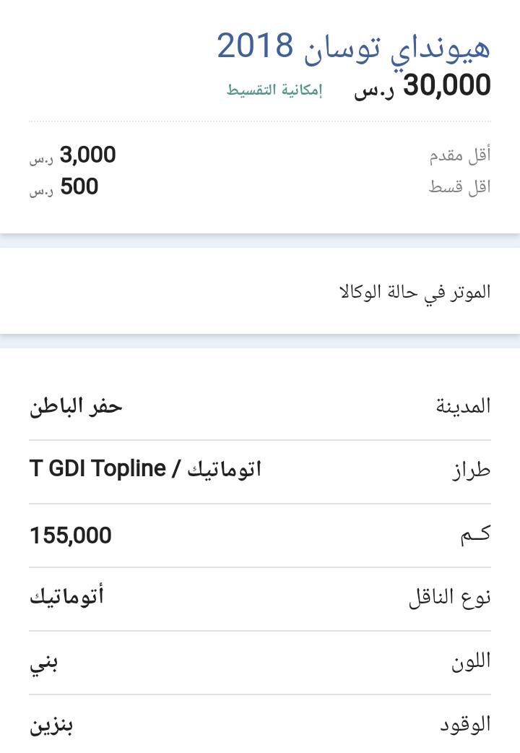Select the كم mileage label

[x=475, y=535]
